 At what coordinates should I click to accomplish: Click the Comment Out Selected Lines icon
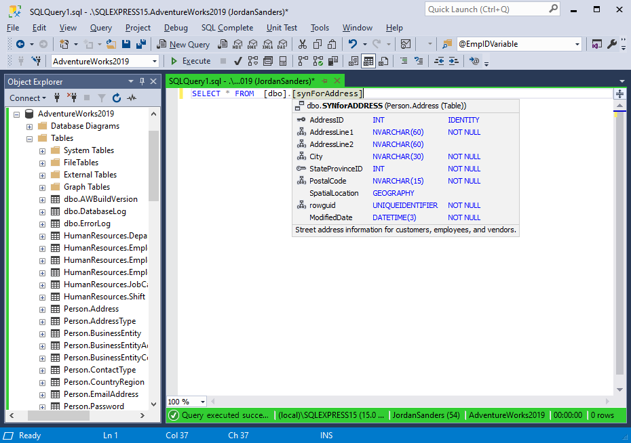[x=404, y=61]
